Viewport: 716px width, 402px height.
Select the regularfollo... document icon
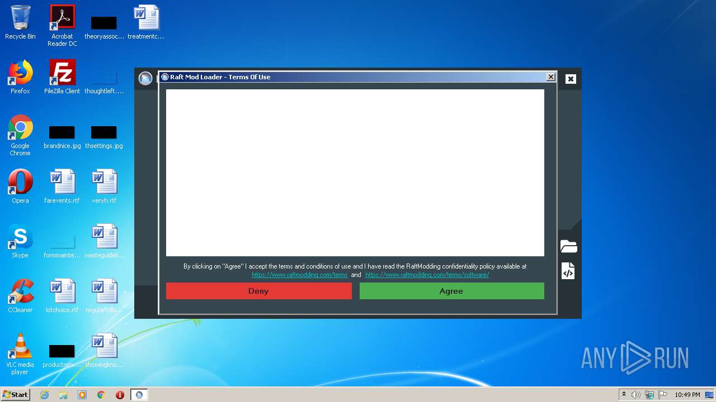104,296
